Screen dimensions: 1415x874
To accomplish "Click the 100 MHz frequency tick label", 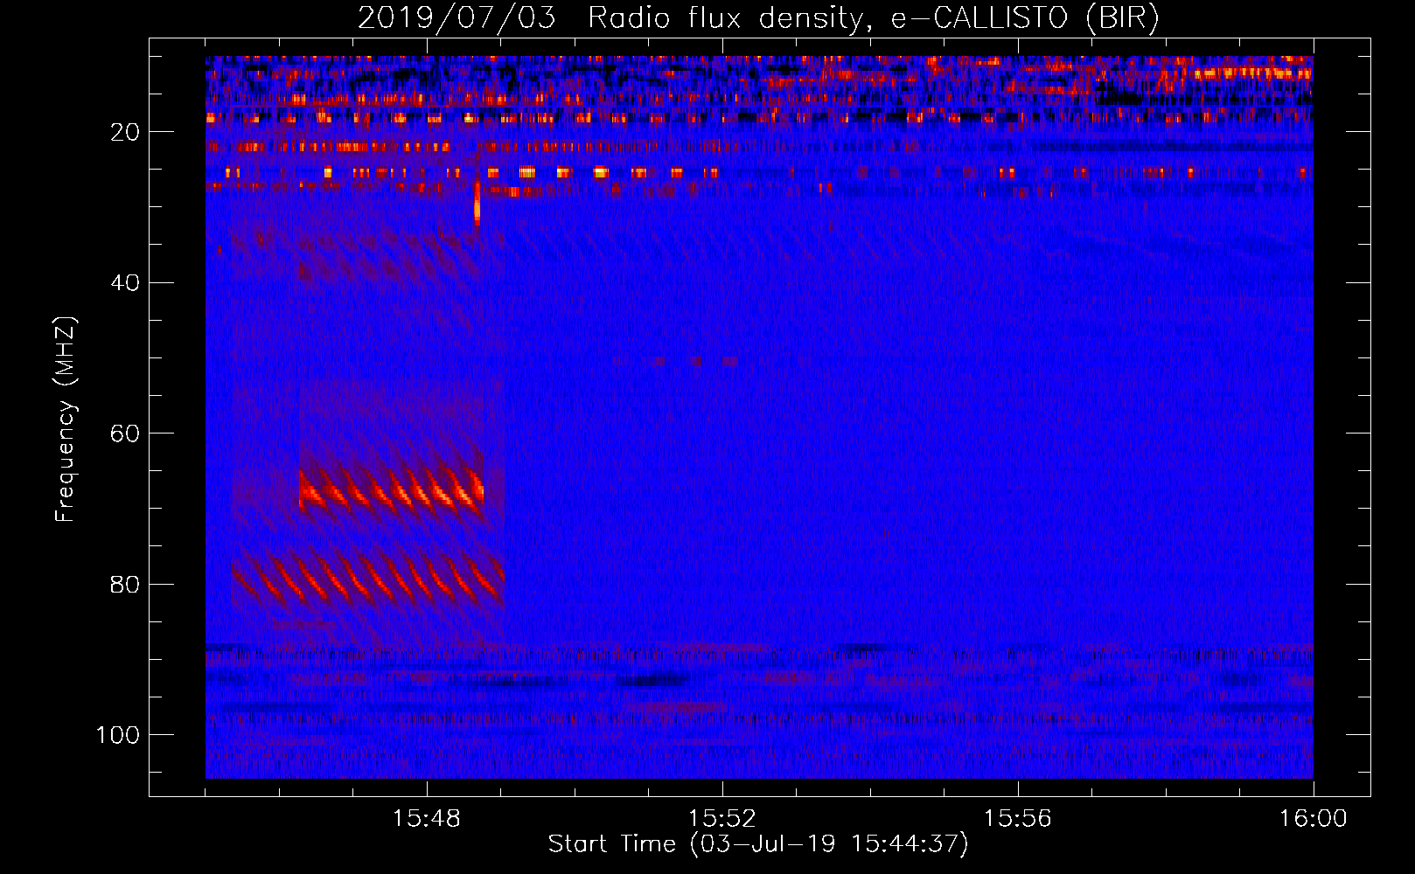I will [118, 734].
